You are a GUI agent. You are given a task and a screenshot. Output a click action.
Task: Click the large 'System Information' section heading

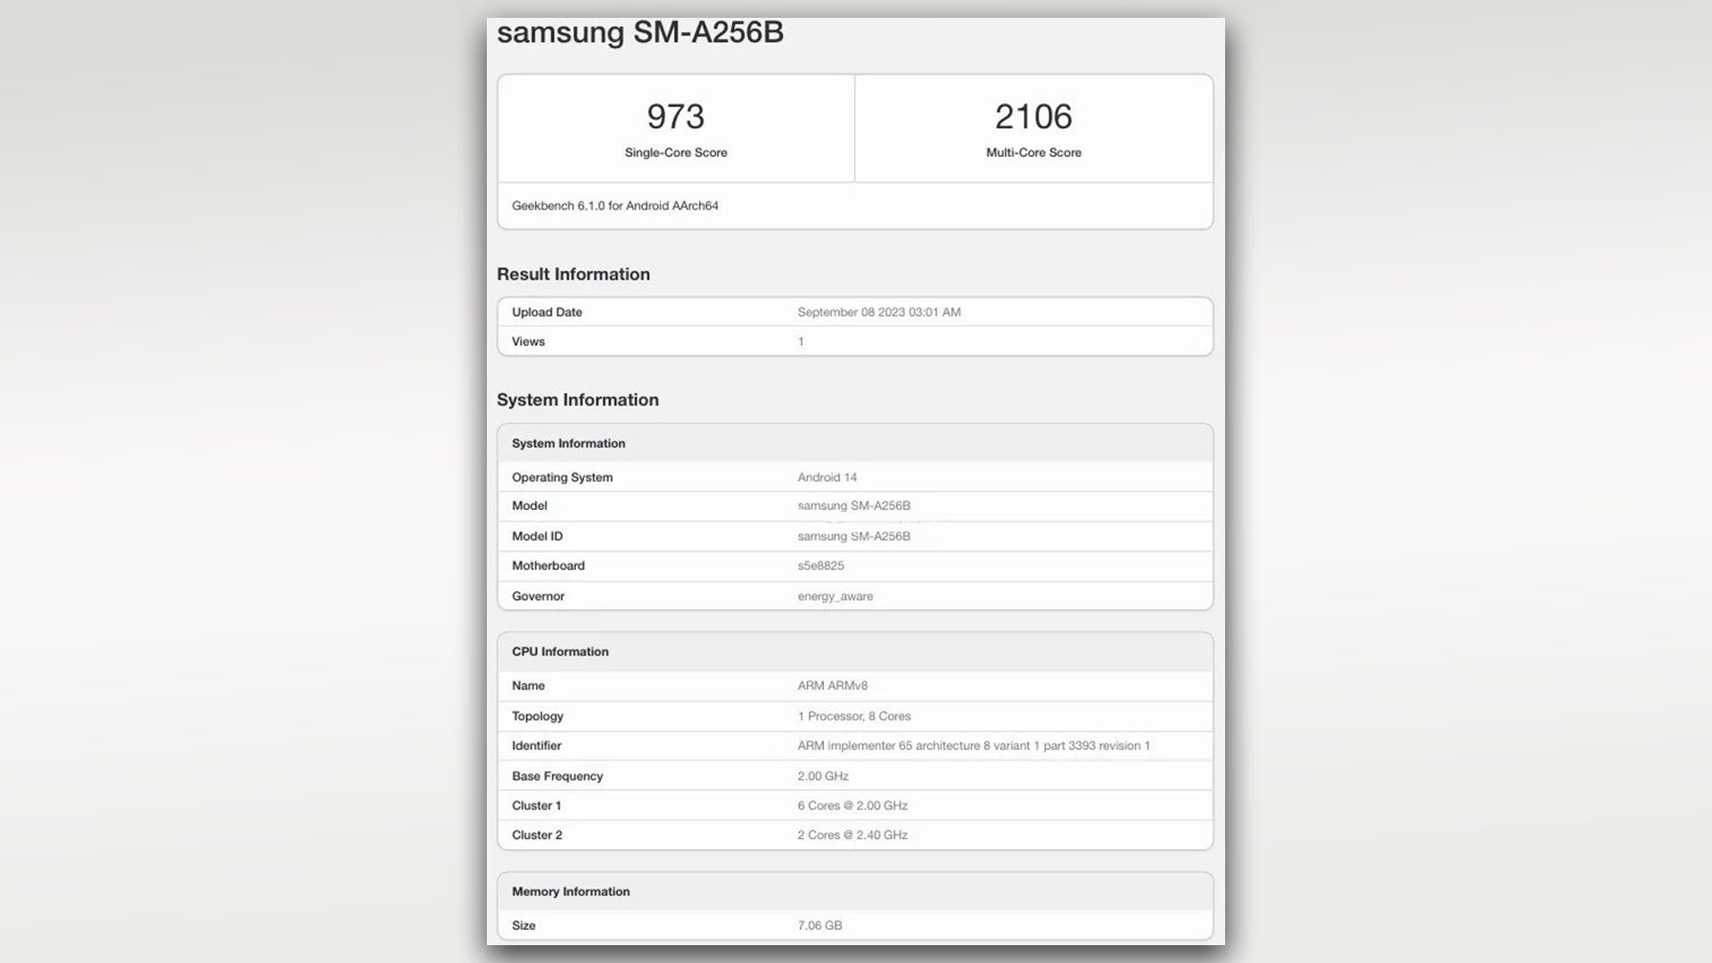578,400
